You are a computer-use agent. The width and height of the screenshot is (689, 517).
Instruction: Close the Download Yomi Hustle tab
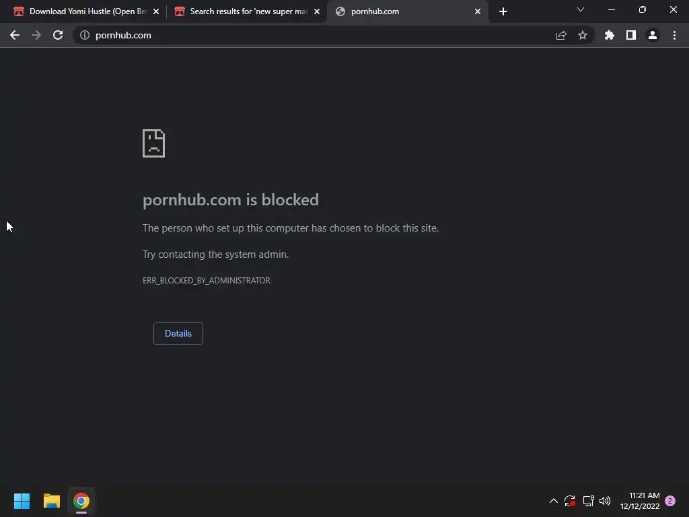pos(156,11)
